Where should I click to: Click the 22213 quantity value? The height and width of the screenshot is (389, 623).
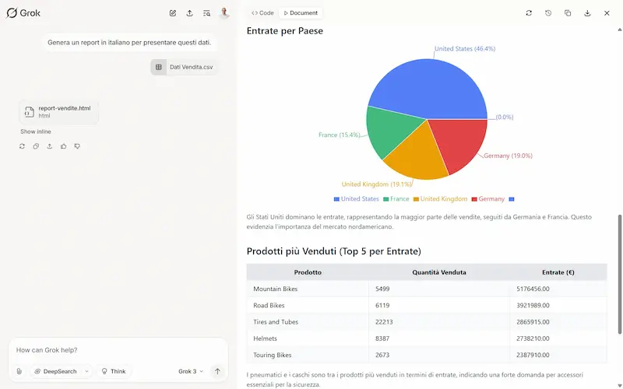coord(384,322)
